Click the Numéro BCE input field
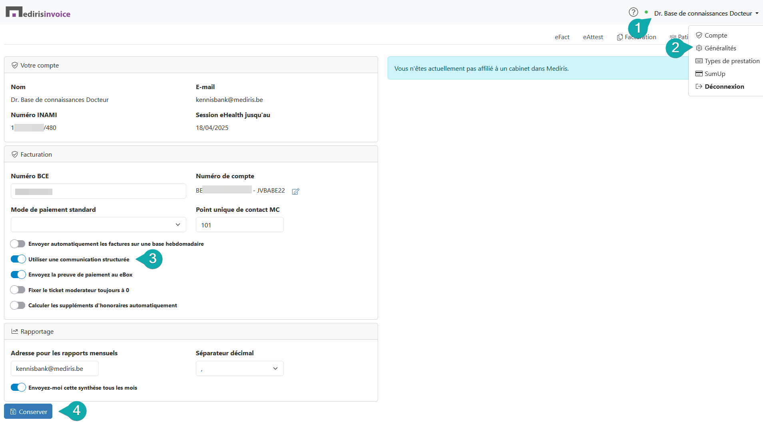 (98, 191)
